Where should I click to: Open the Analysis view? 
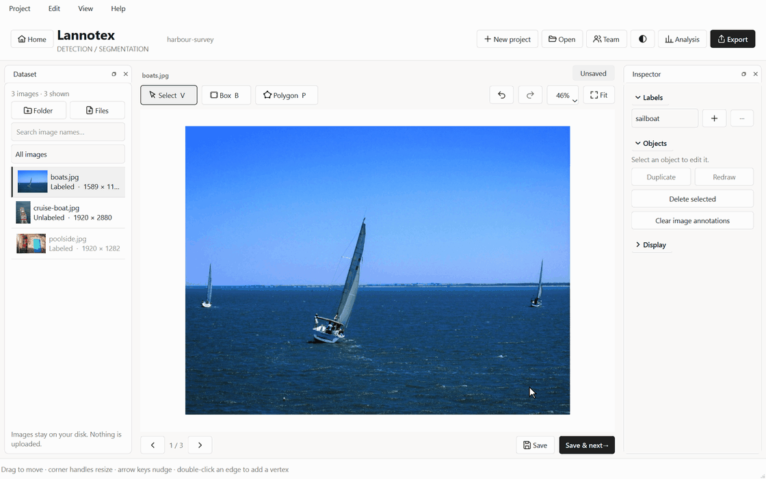tap(682, 39)
